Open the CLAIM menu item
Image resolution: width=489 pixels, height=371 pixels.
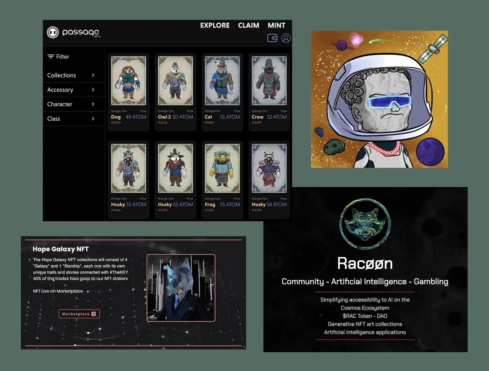[x=249, y=25]
